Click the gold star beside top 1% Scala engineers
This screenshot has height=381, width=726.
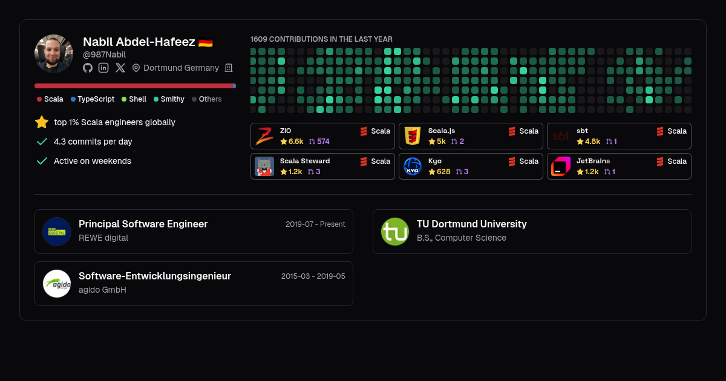pos(42,122)
